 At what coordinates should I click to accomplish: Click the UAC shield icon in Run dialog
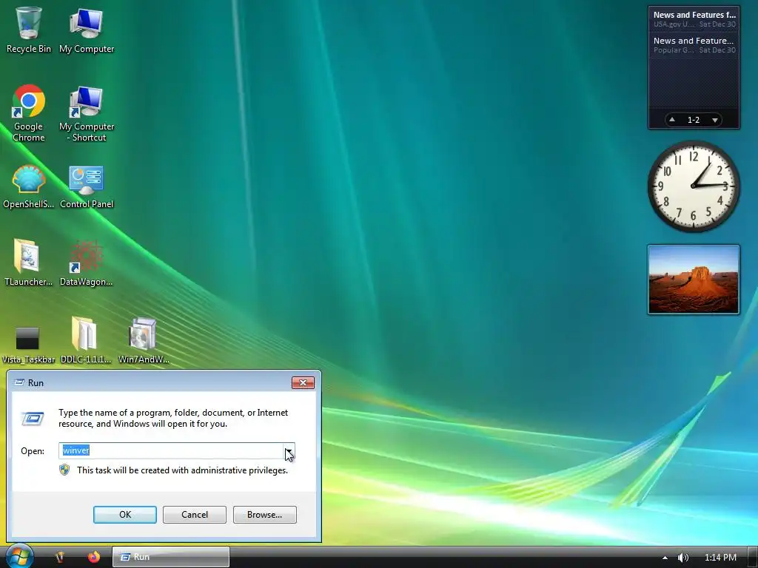click(64, 470)
